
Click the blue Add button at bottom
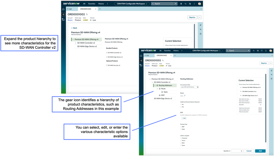tap(260, 151)
